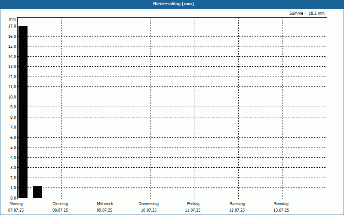Click the 3,0 axis value

pos(13,167)
